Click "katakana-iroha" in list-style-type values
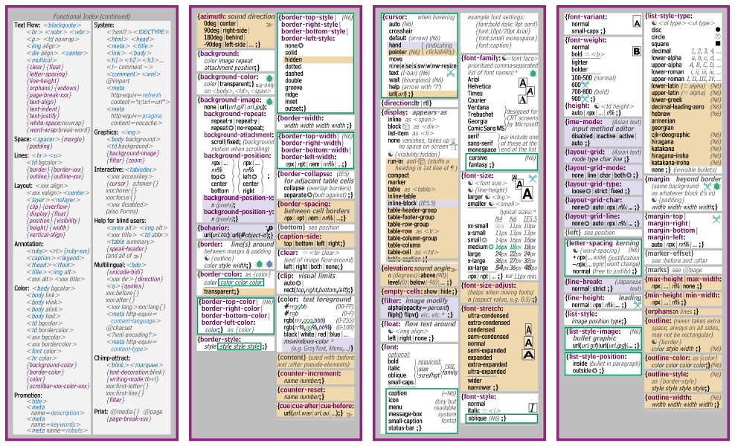This screenshot has width=735, height=446. point(670,163)
